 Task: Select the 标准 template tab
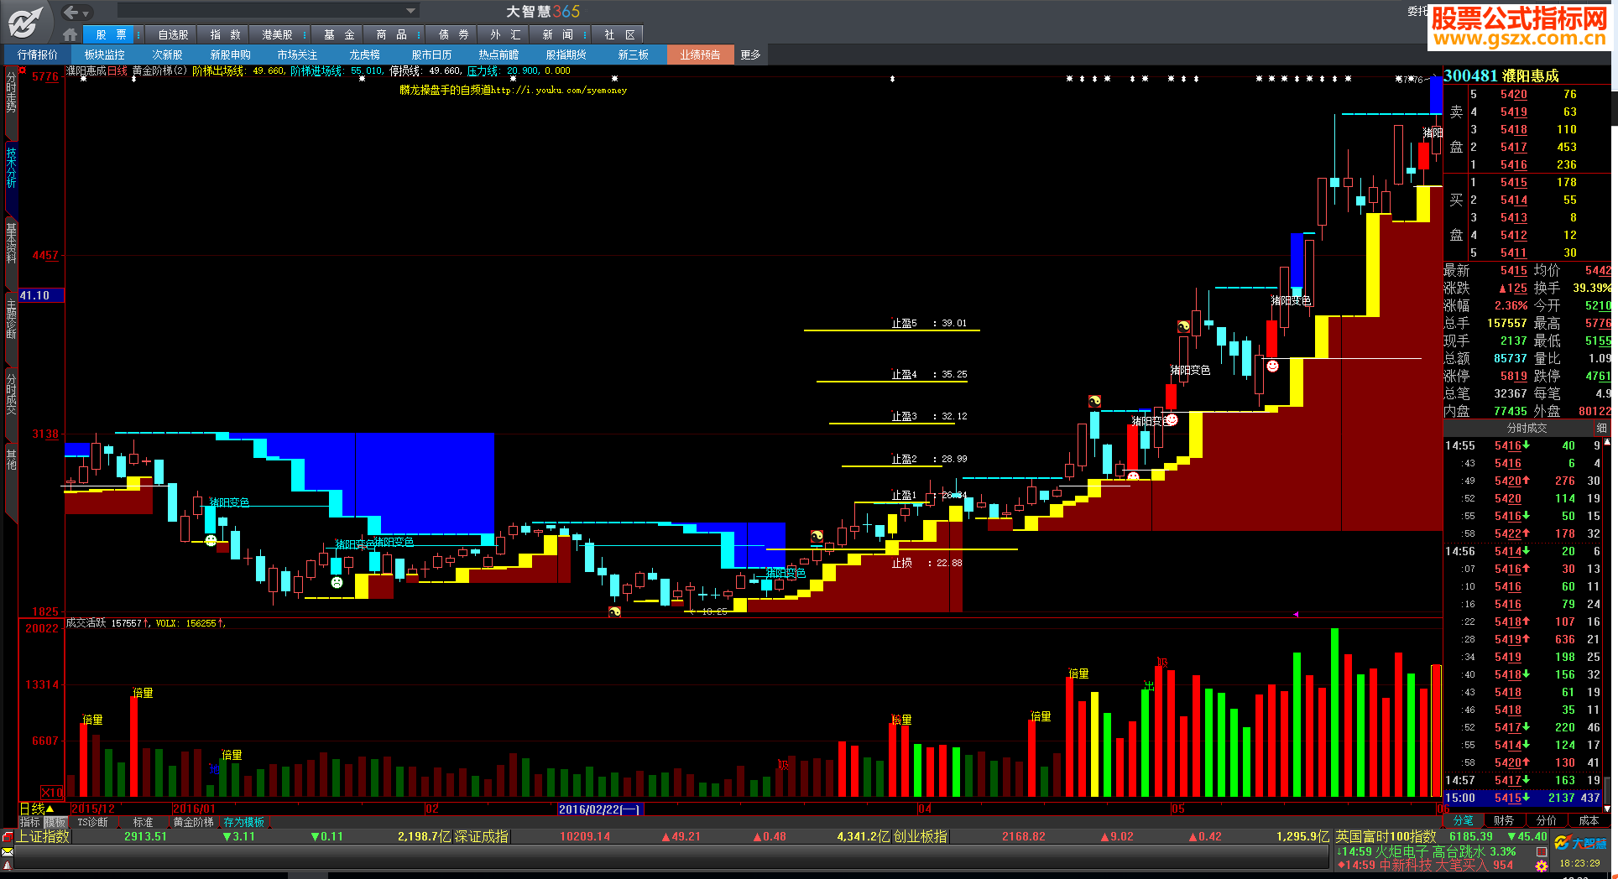tap(144, 822)
